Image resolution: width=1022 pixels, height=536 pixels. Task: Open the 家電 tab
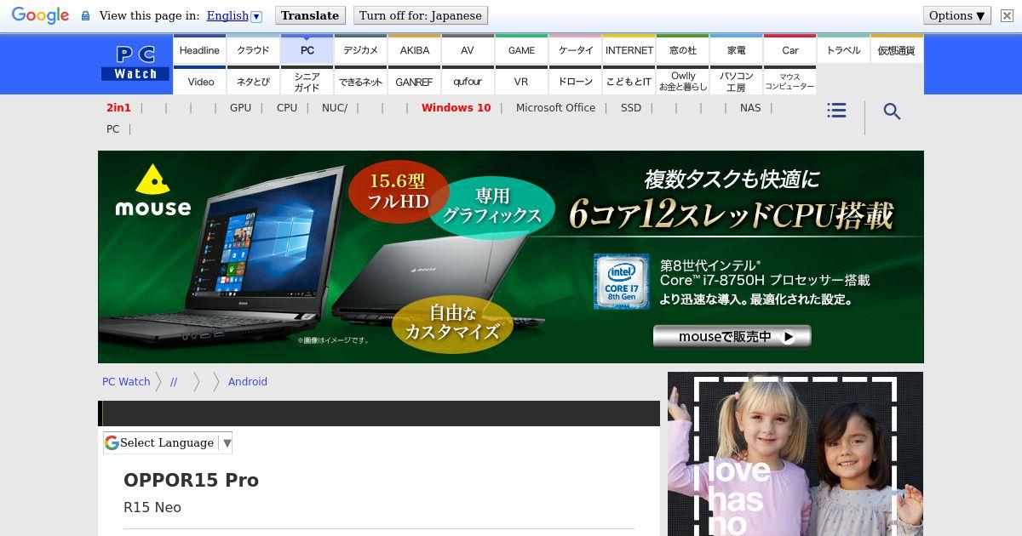pos(736,49)
